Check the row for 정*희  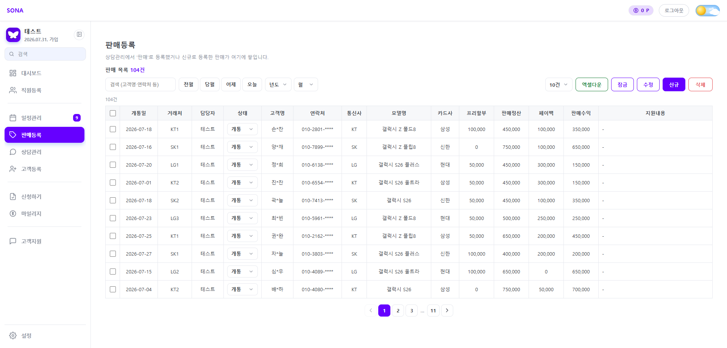coord(113,165)
